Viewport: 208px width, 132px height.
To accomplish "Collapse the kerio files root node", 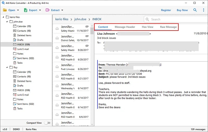I will tap(3, 17).
